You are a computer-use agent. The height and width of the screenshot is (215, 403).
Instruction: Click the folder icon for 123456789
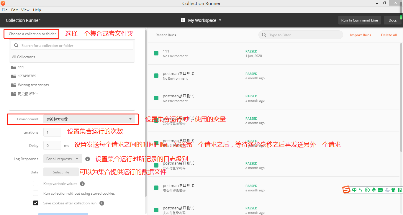tap(14, 76)
